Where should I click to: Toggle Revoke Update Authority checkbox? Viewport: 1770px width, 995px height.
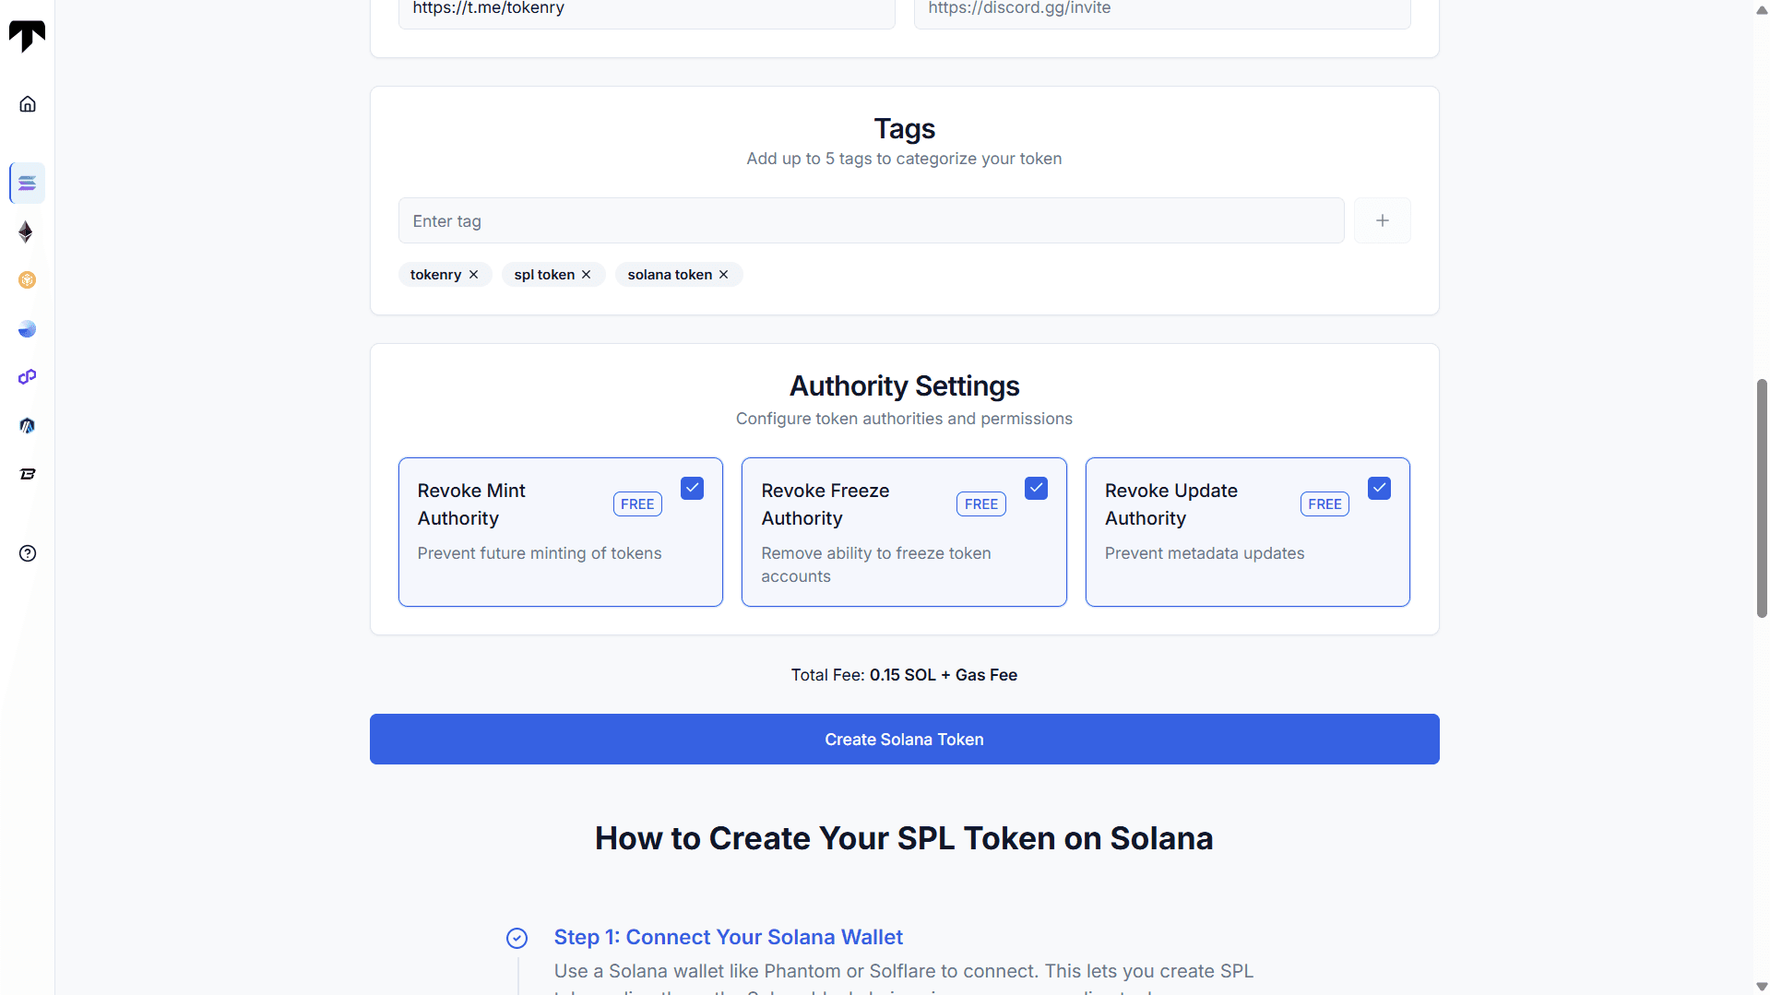pyautogui.click(x=1379, y=489)
